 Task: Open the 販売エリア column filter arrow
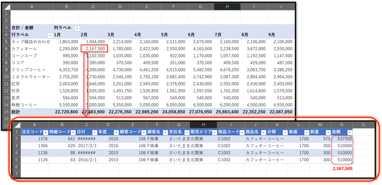[x=214, y=132]
